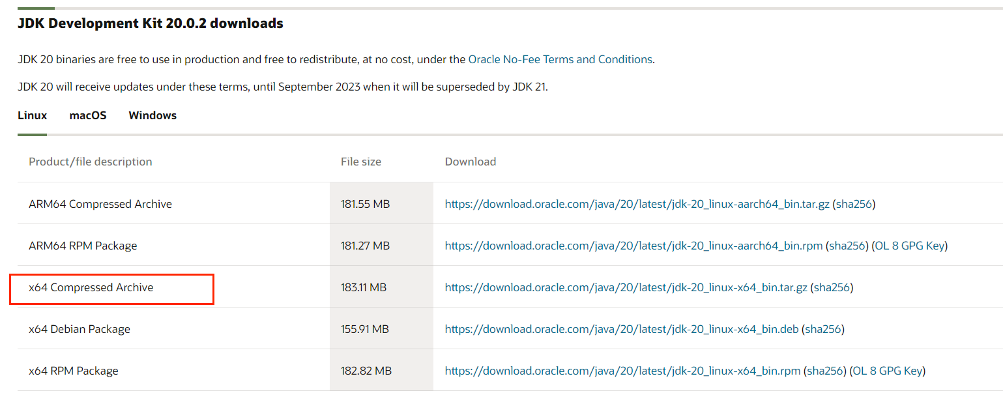Image resolution: width=1003 pixels, height=402 pixels.
Task: Click the 183.11 MB file size cell
Action: pyautogui.click(x=381, y=287)
